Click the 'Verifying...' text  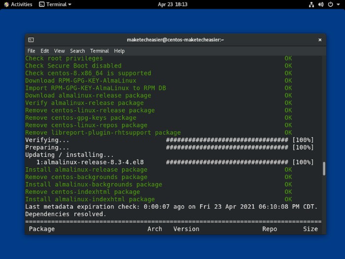(x=47, y=140)
